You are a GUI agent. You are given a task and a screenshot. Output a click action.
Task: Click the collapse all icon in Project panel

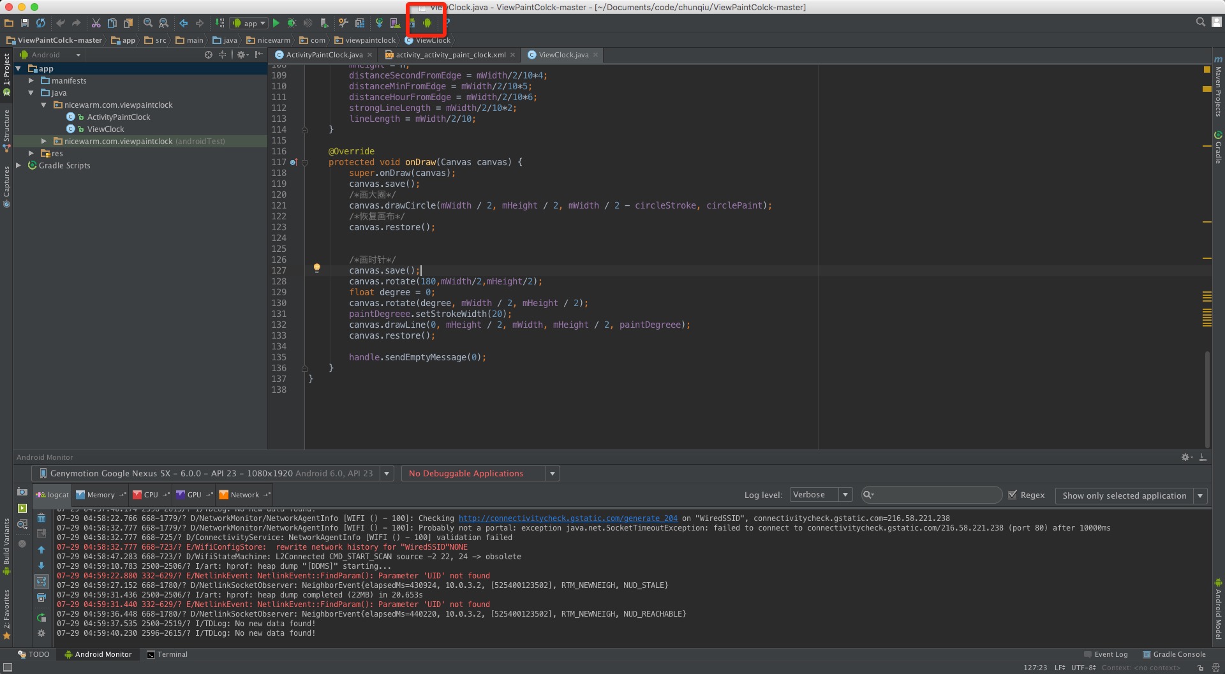(x=223, y=55)
